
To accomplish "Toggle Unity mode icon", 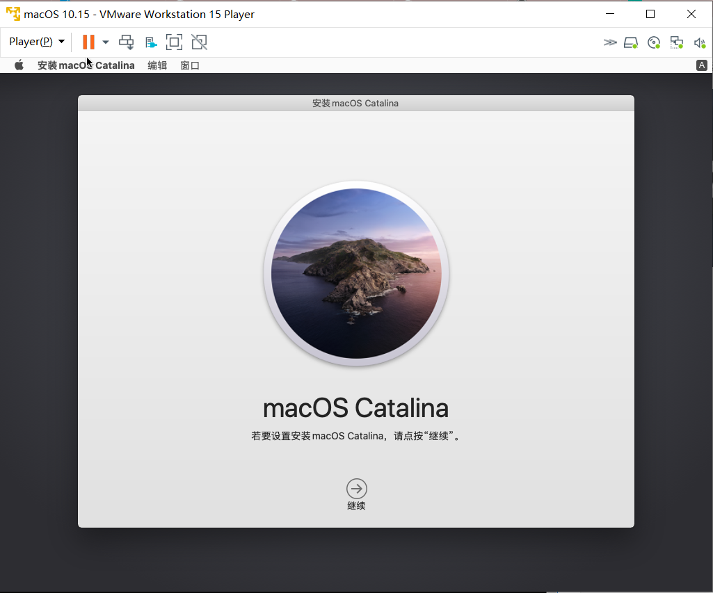I will (199, 42).
